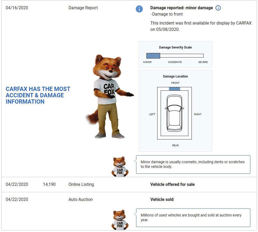This screenshot has width=258, height=232.
Task: Open the outlined info icon beside minor damage
Action: tap(218, 8)
